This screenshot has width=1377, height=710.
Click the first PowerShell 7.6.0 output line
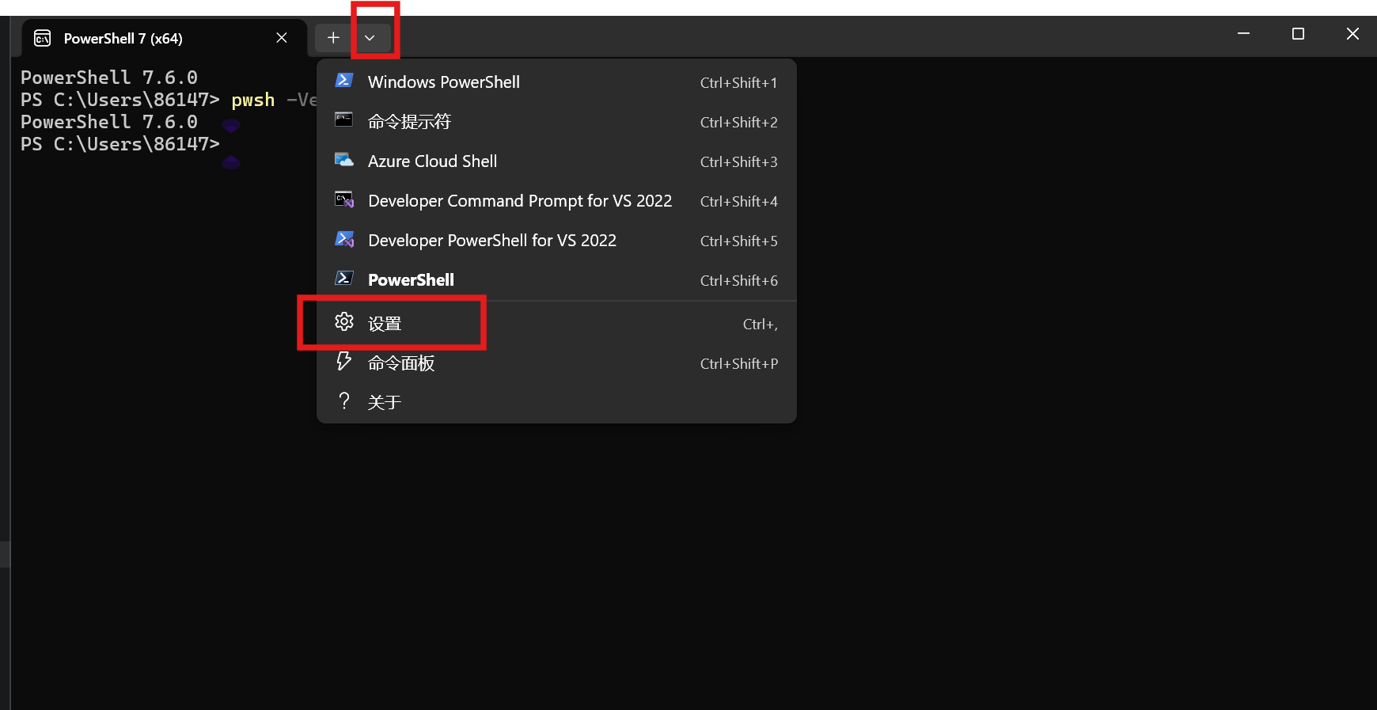[109, 78]
